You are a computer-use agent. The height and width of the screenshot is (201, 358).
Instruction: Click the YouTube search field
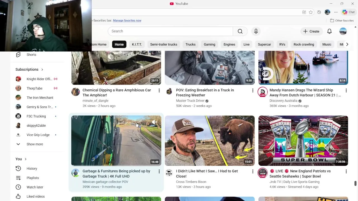coord(170,31)
